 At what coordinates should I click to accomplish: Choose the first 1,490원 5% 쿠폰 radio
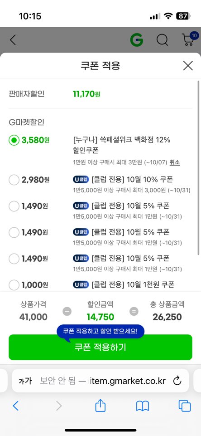(x=14, y=206)
